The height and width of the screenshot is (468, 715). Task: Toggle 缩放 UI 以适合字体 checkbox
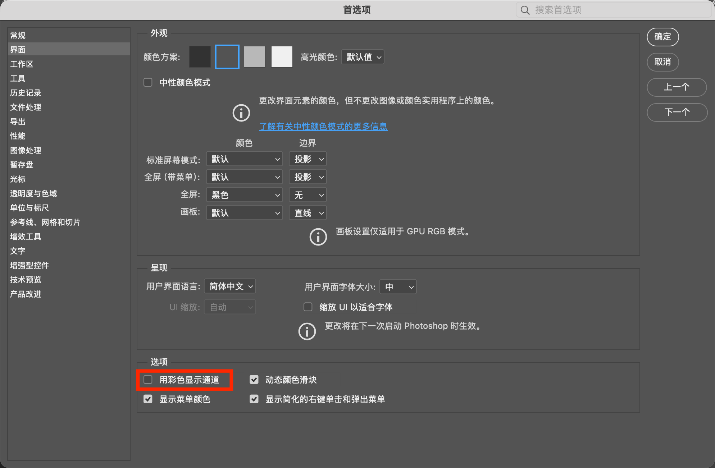(x=308, y=307)
